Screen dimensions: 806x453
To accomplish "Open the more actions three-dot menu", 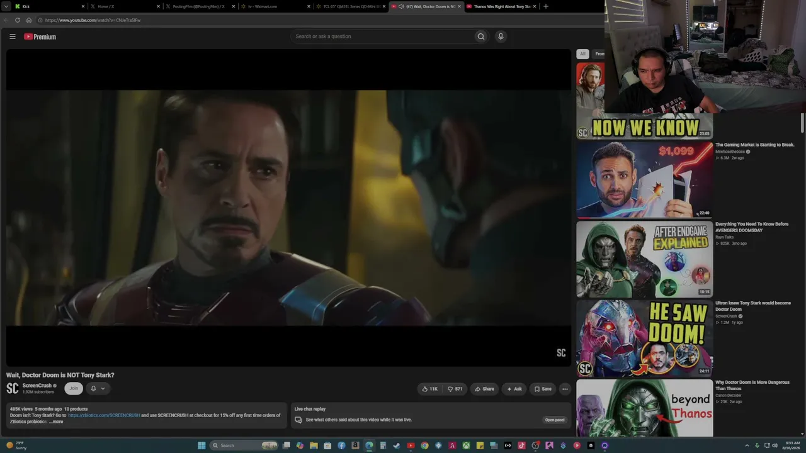I will point(565,389).
